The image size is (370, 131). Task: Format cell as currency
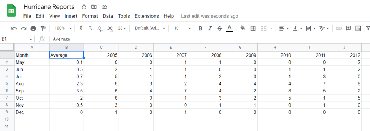81,28
